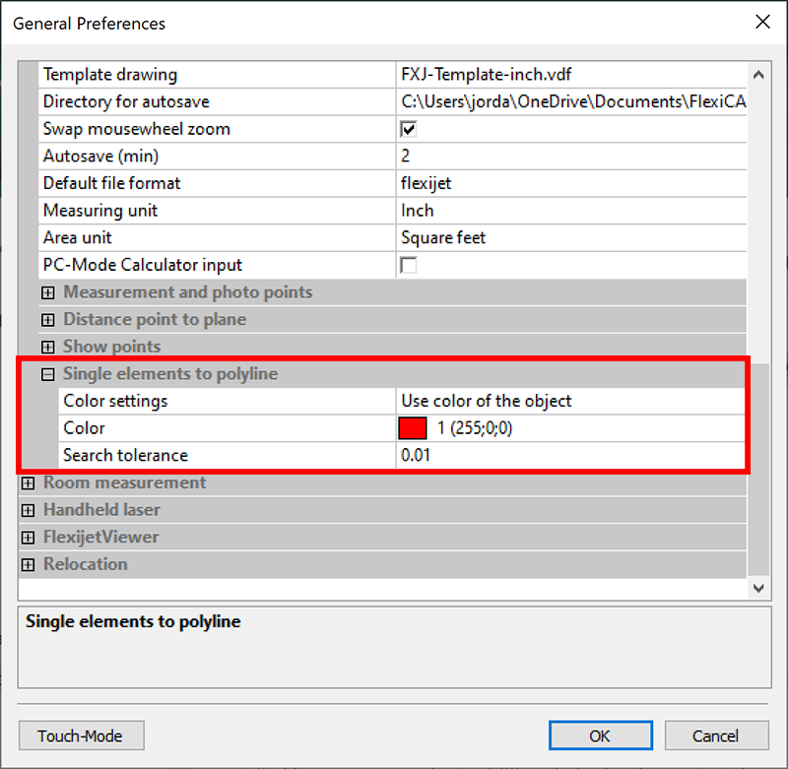Screen dimensions: 788x769
Task: Expand the Relocation section
Action: pyautogui.click(x=28, y=563)
